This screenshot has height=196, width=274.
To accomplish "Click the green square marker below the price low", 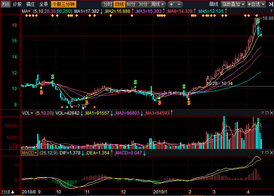I will click(x=67, y=107).
